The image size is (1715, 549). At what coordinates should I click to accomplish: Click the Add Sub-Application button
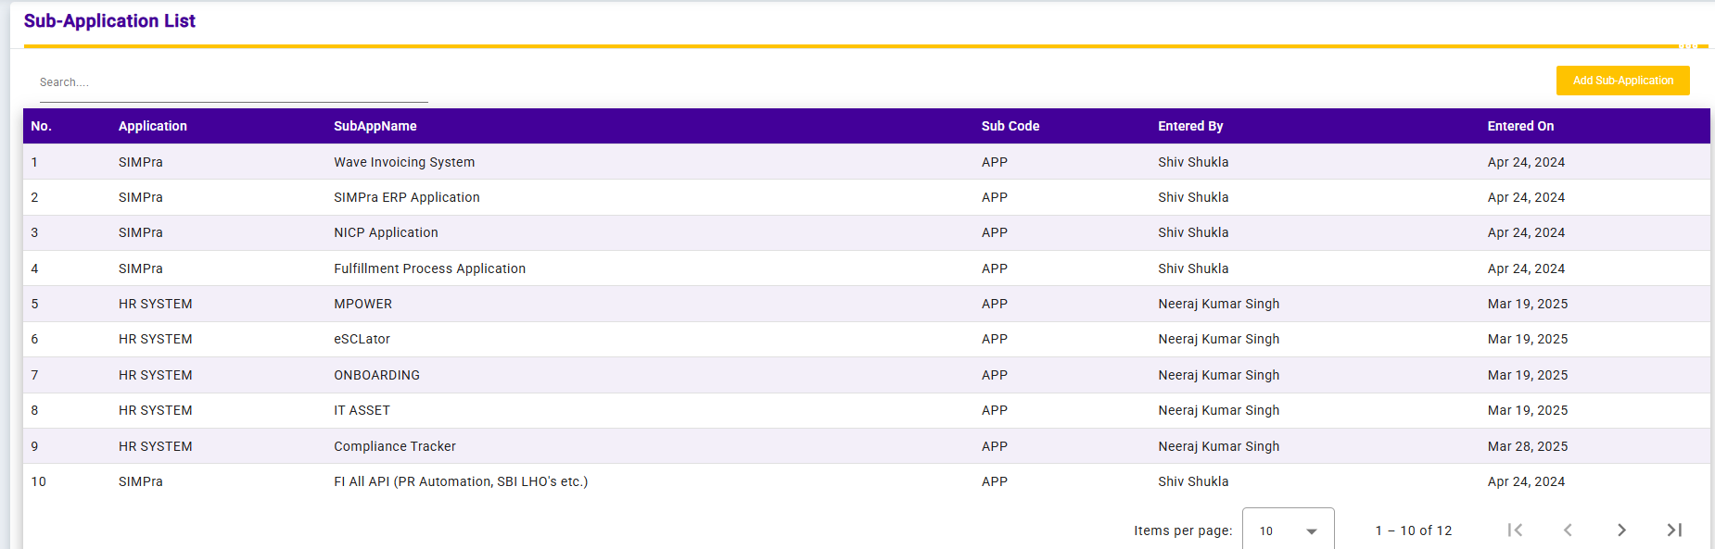1622,81
